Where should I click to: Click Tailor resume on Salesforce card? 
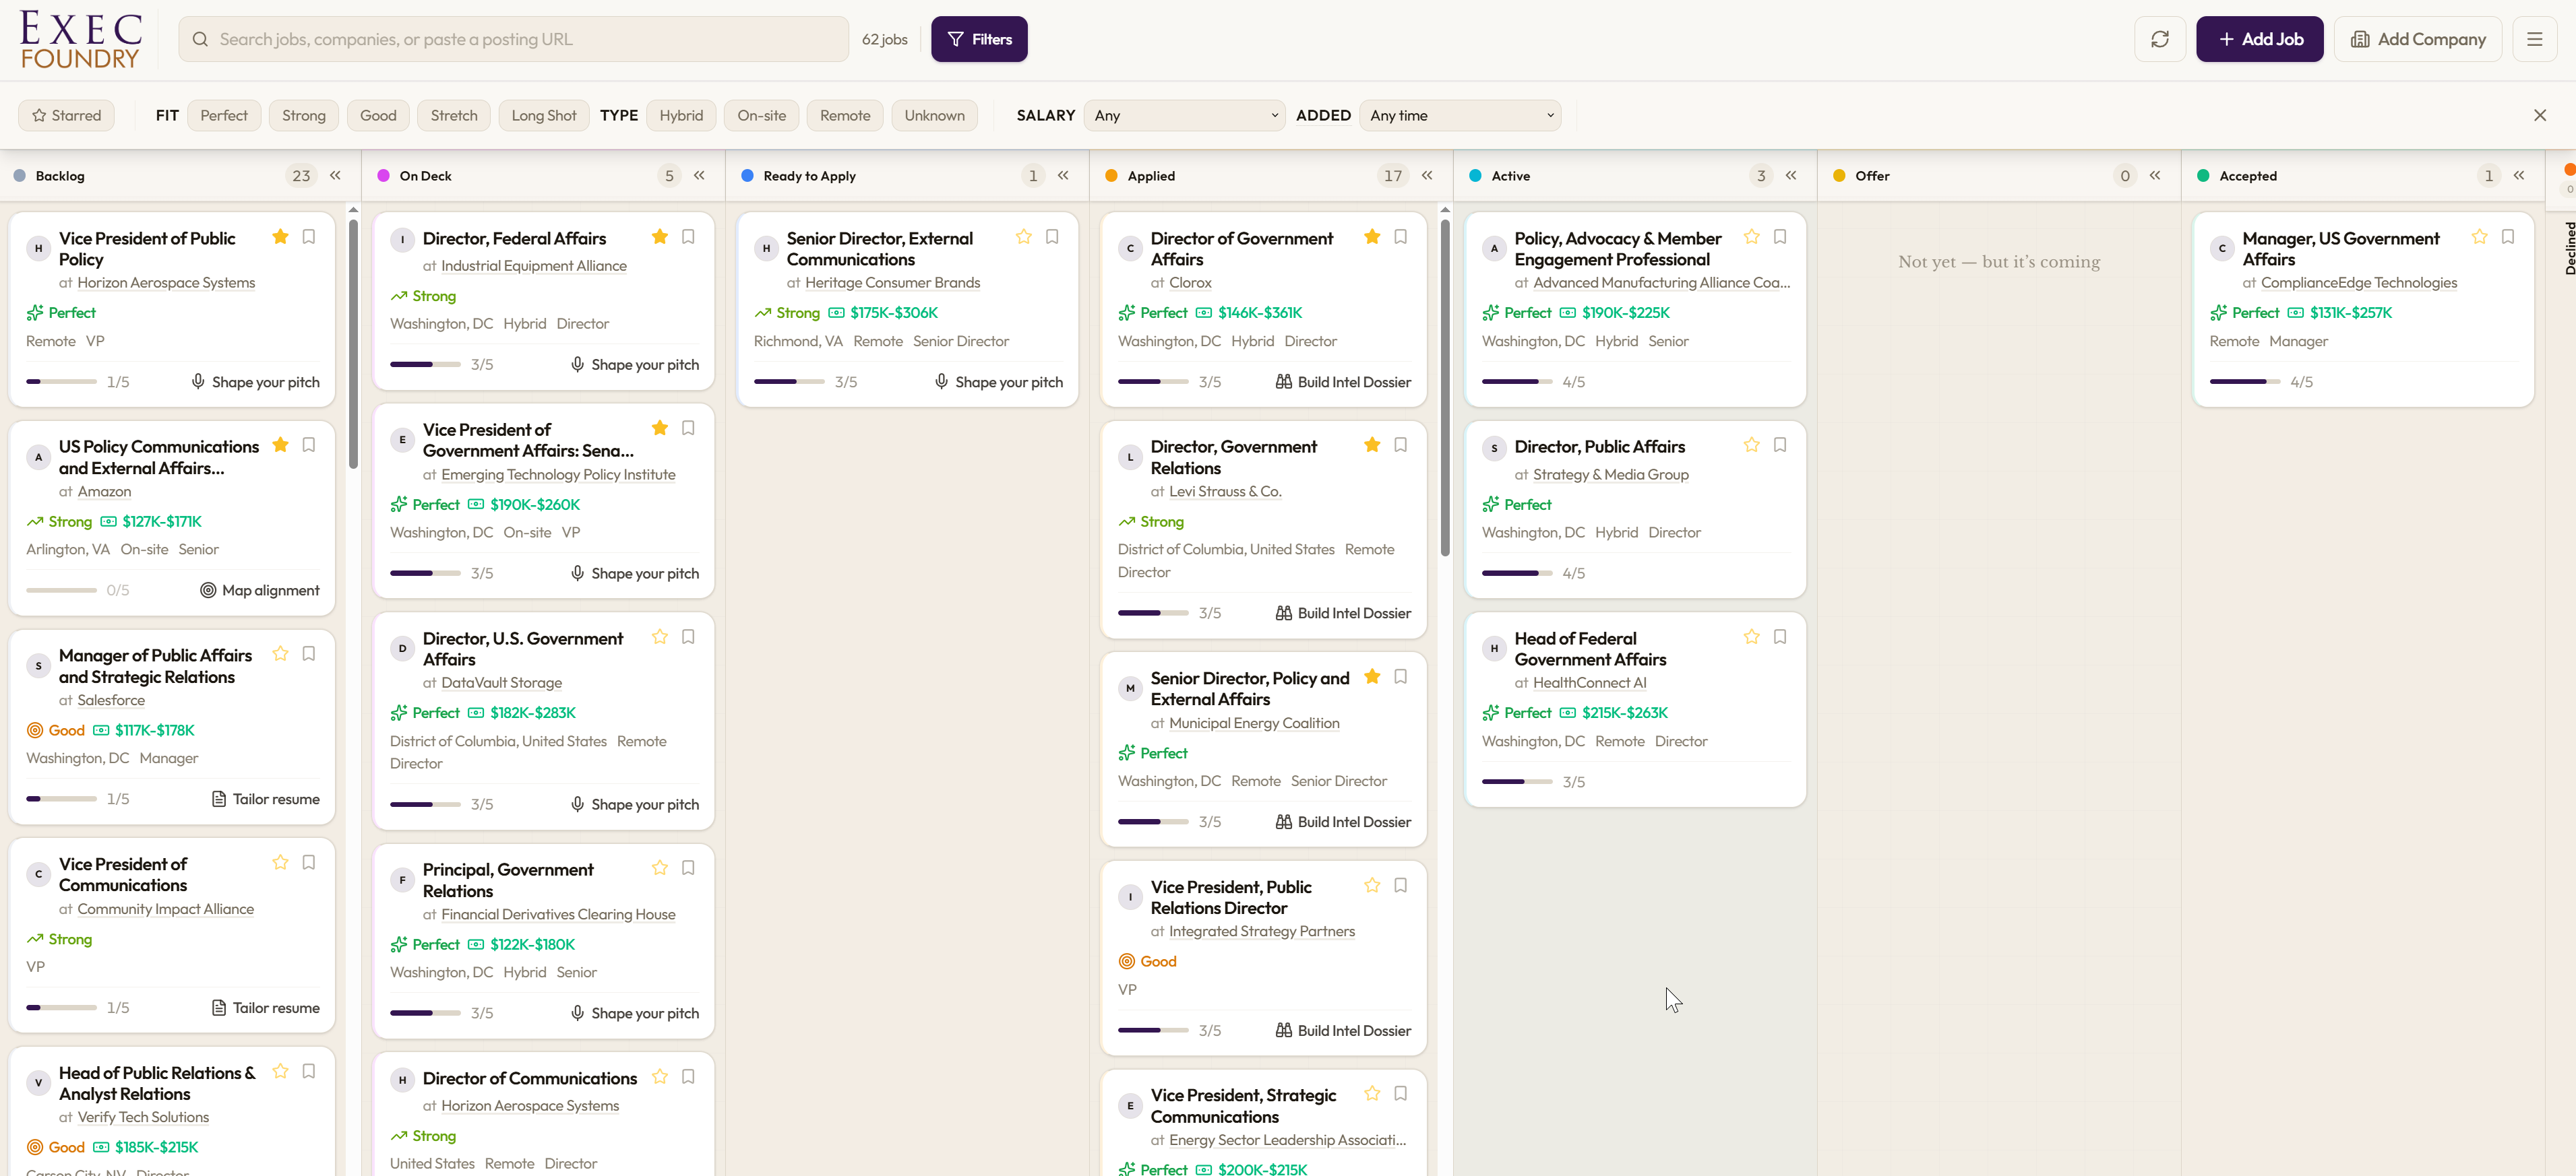coord(266,799)
